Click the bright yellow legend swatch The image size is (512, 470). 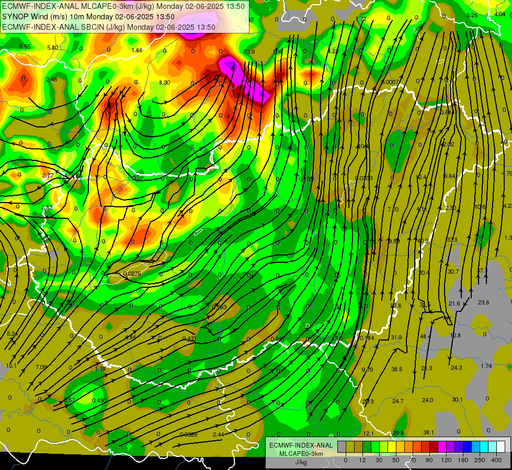coord(392,447)
